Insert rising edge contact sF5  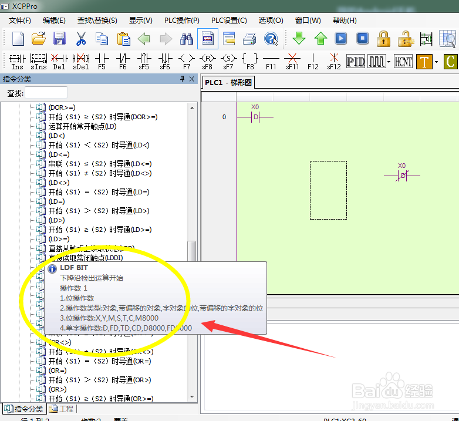point(144,62)
